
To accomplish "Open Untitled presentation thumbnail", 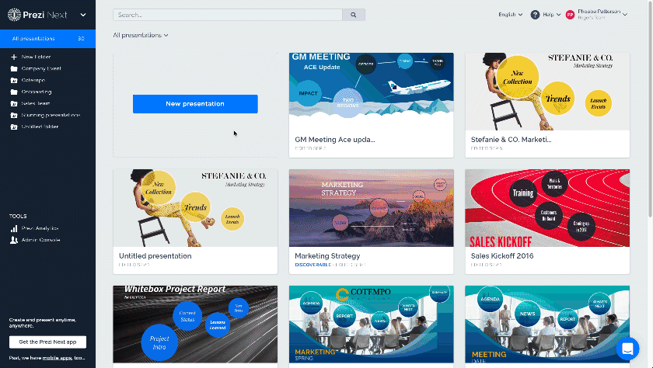I will click(x=195, y=208).
